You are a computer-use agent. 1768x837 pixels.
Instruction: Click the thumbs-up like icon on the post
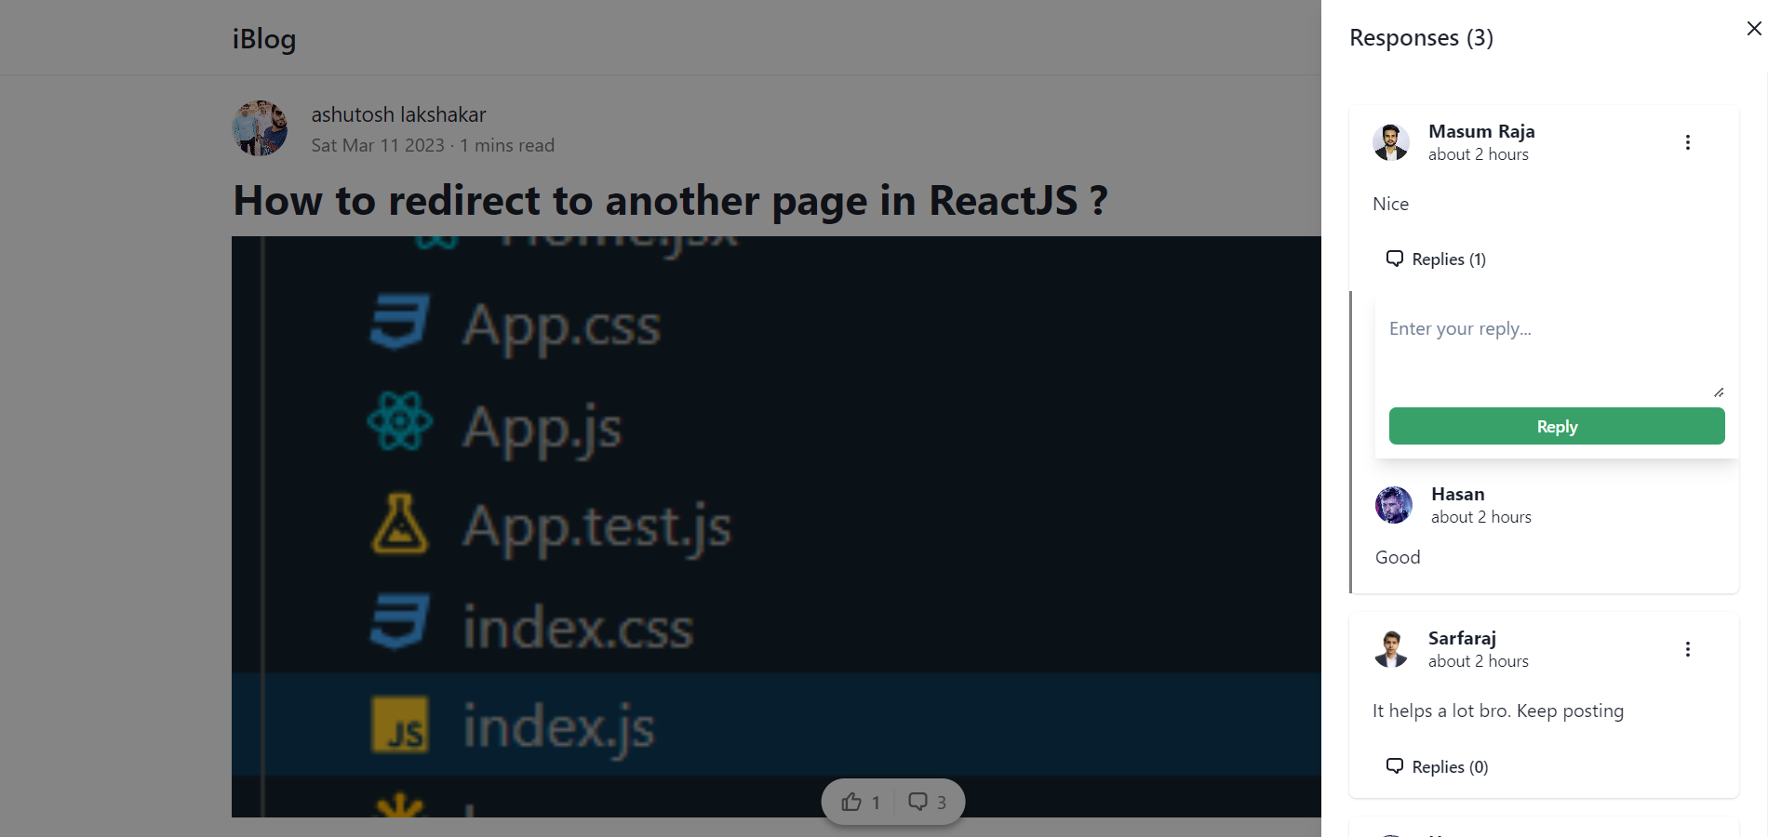point(851,802)
